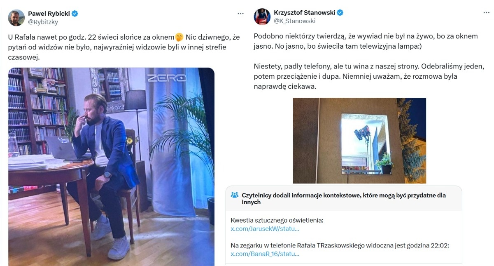Open the x.com/JarusekW status link
This screenshot has width=494, height=266.
coord(265,229)
